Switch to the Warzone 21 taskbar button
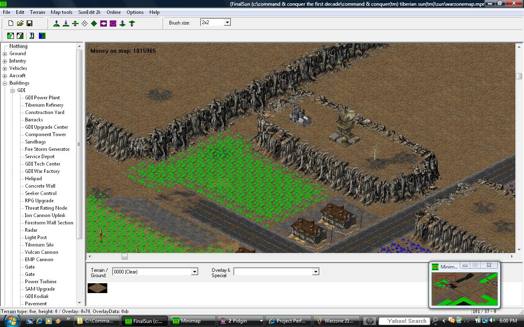The width and height of the screenshot is (524, 327). click(336, 321)
